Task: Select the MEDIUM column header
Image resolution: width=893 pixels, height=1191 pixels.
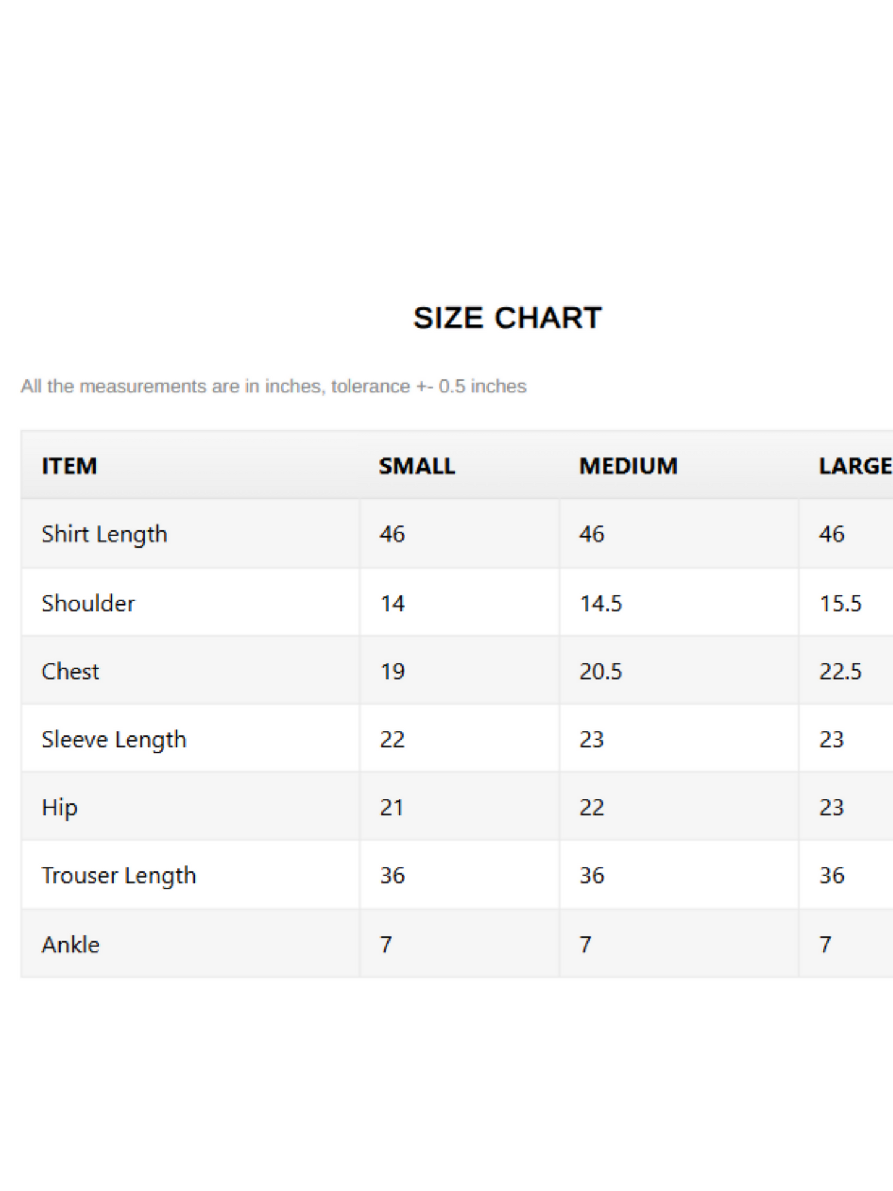Action: 628,466
